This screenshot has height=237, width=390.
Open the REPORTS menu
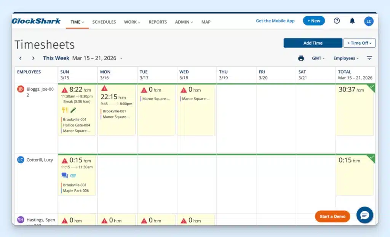pos(158,22)
